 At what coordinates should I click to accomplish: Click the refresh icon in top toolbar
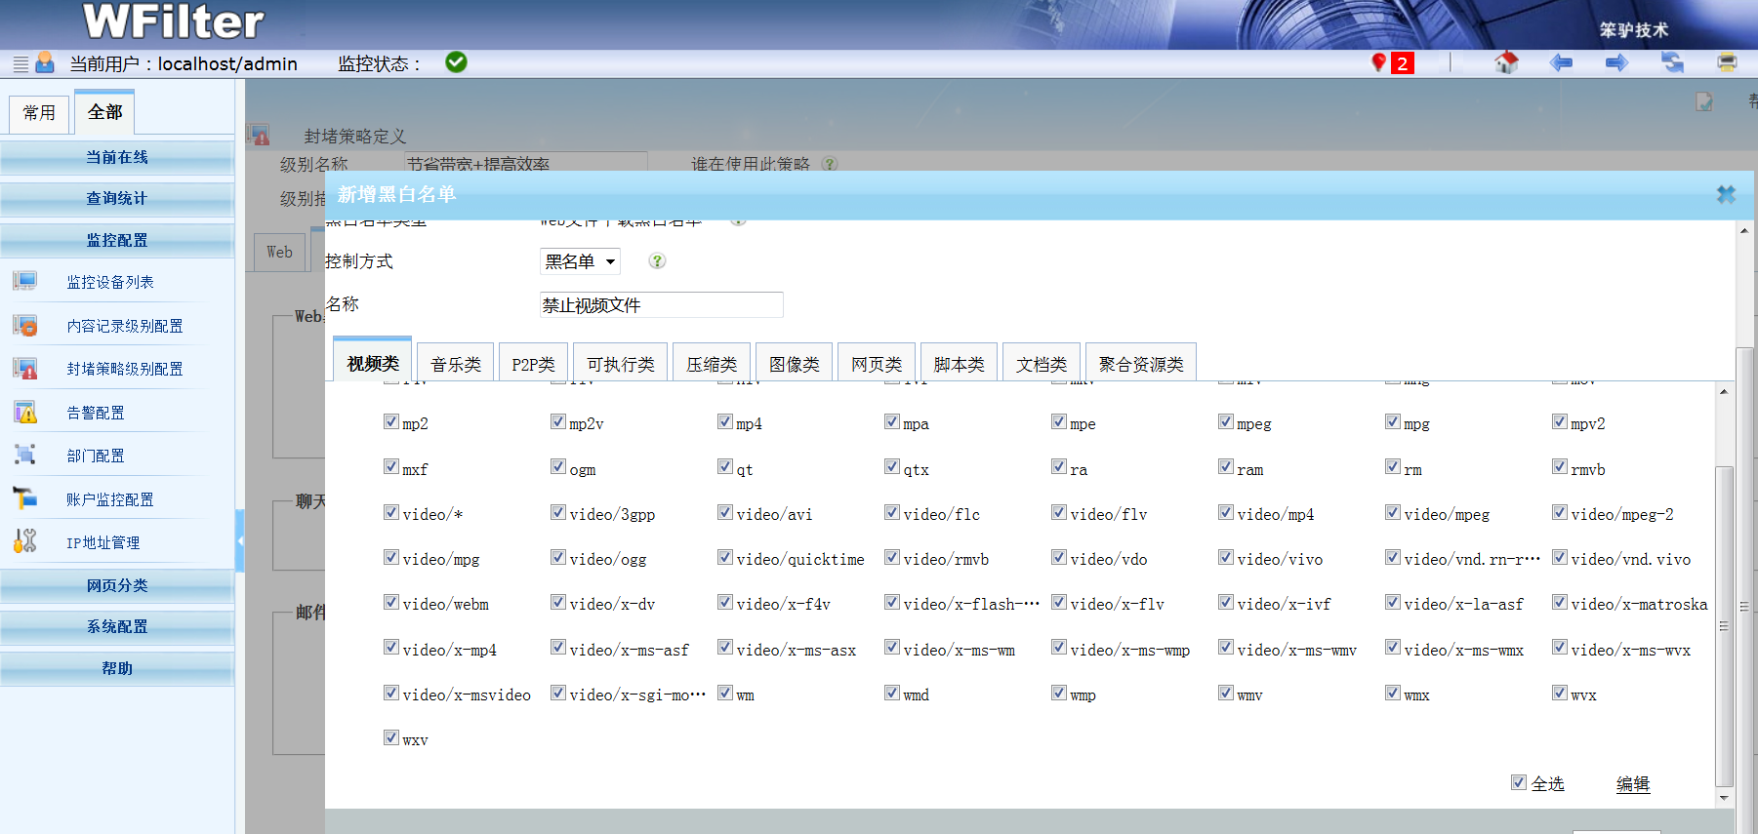pos(1672,63)
